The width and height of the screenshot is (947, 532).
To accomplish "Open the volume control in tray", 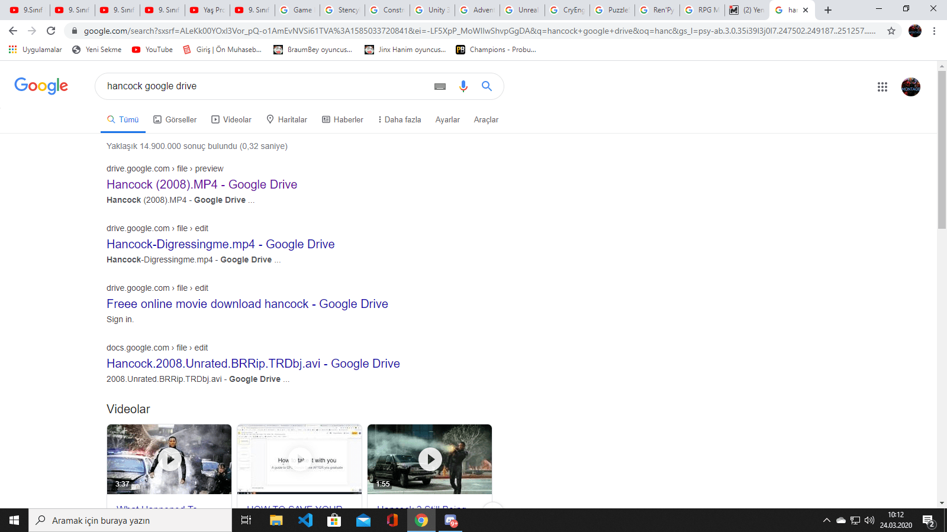I will coord(869,520).
